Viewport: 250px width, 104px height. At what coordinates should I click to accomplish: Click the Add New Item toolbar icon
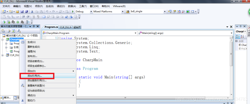click(x=11, y=11)
